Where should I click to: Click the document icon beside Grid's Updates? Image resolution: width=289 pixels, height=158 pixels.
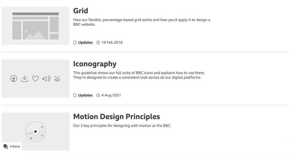click(75, 43)
